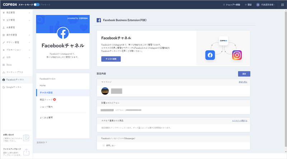Expand the プロモーション sidebar arrow
287x159 pixels.
point(29,50)
